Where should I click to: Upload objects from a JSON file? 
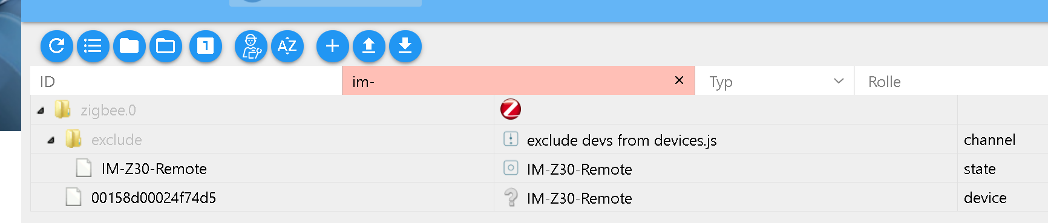369,46
